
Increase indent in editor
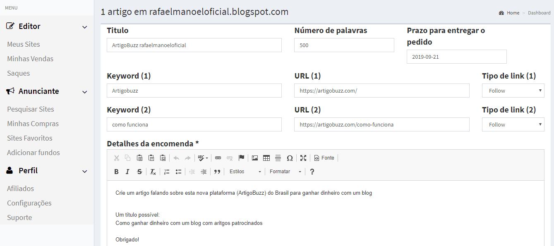[x=204, y=172]
